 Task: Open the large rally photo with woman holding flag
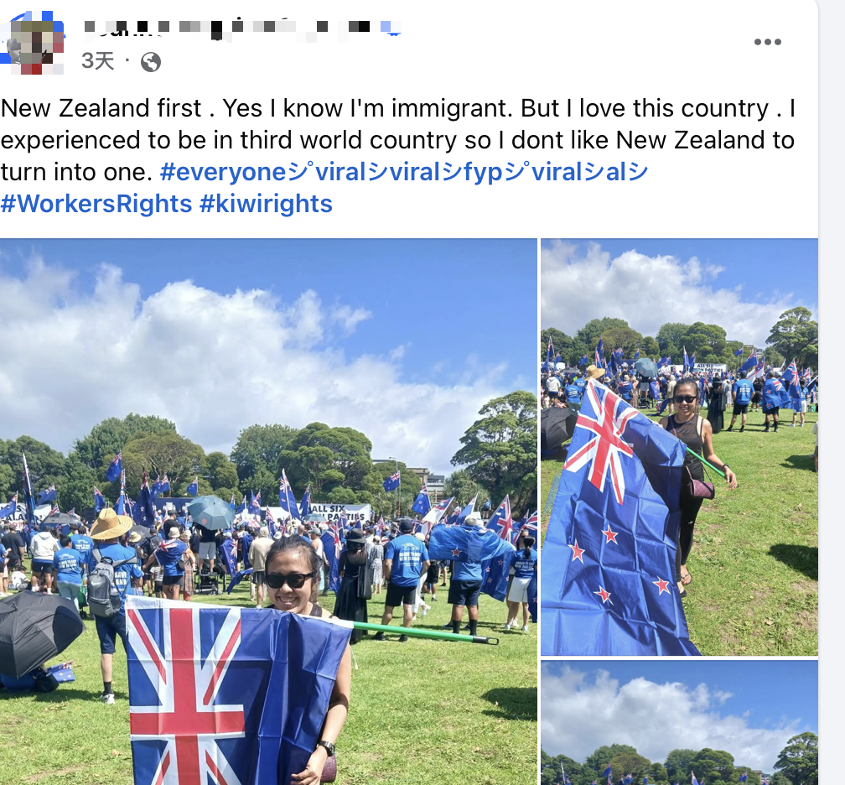tap(268, 511)
